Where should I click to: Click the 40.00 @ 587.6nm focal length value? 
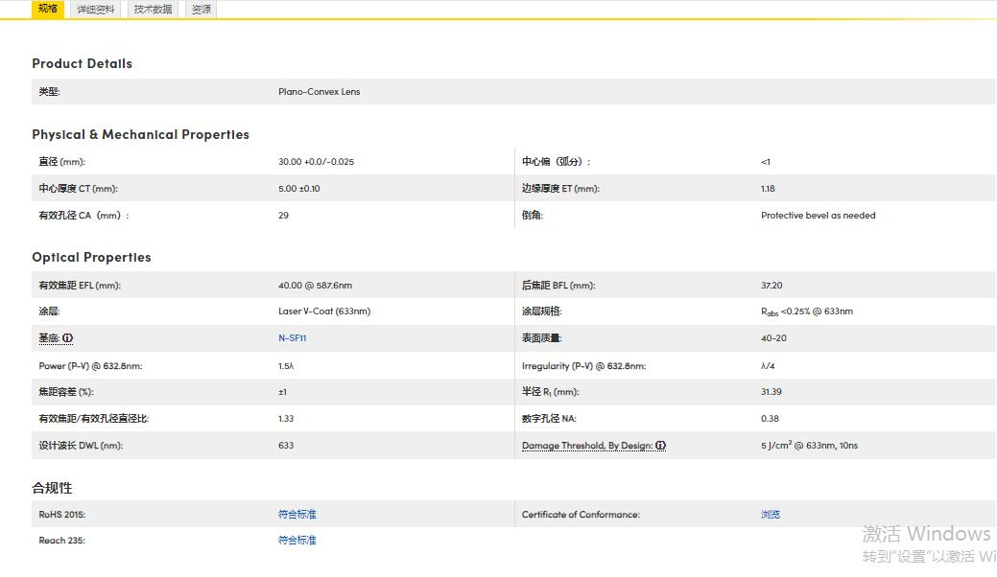pos(315,286)
